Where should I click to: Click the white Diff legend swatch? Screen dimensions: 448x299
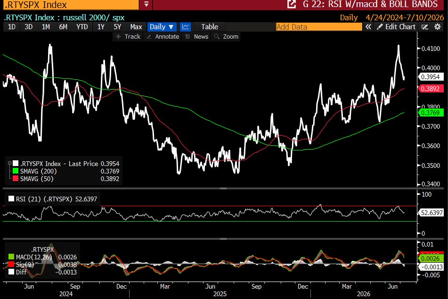(11, 272)
